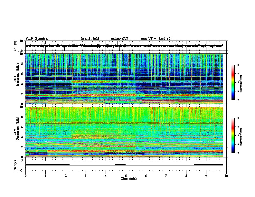The image size is (255, 197).
Task: Click the "-7" label on ch.1 color bar
Action: (x=238, y=100)
